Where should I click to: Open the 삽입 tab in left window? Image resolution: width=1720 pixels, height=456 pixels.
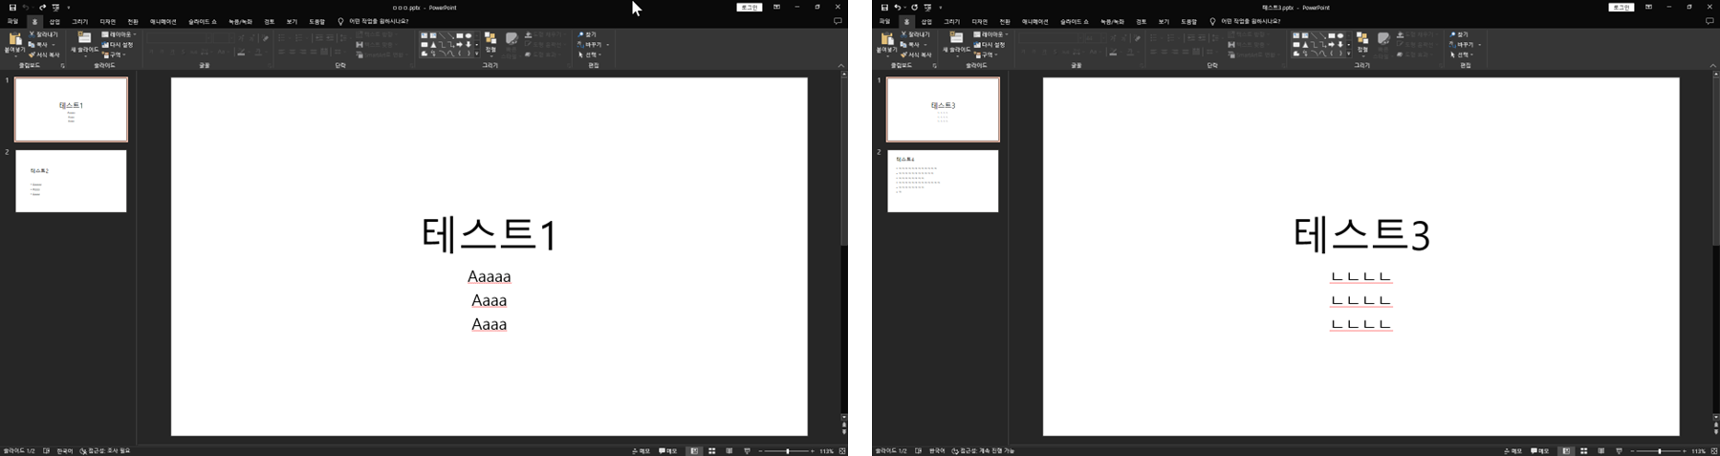pos(54,21)
